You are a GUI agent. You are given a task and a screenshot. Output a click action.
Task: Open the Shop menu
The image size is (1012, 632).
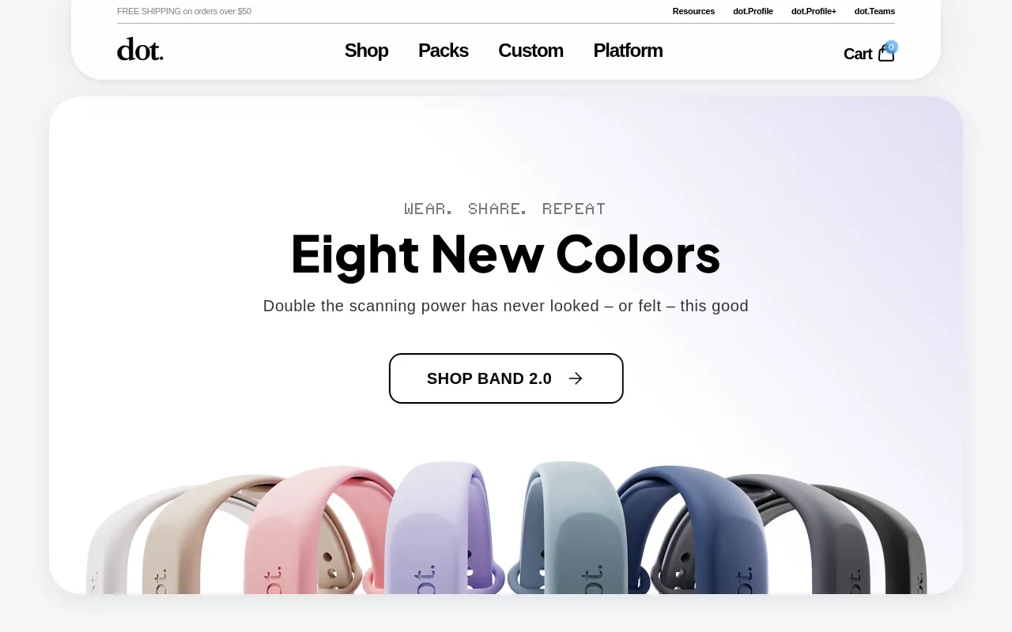(366, 51)
